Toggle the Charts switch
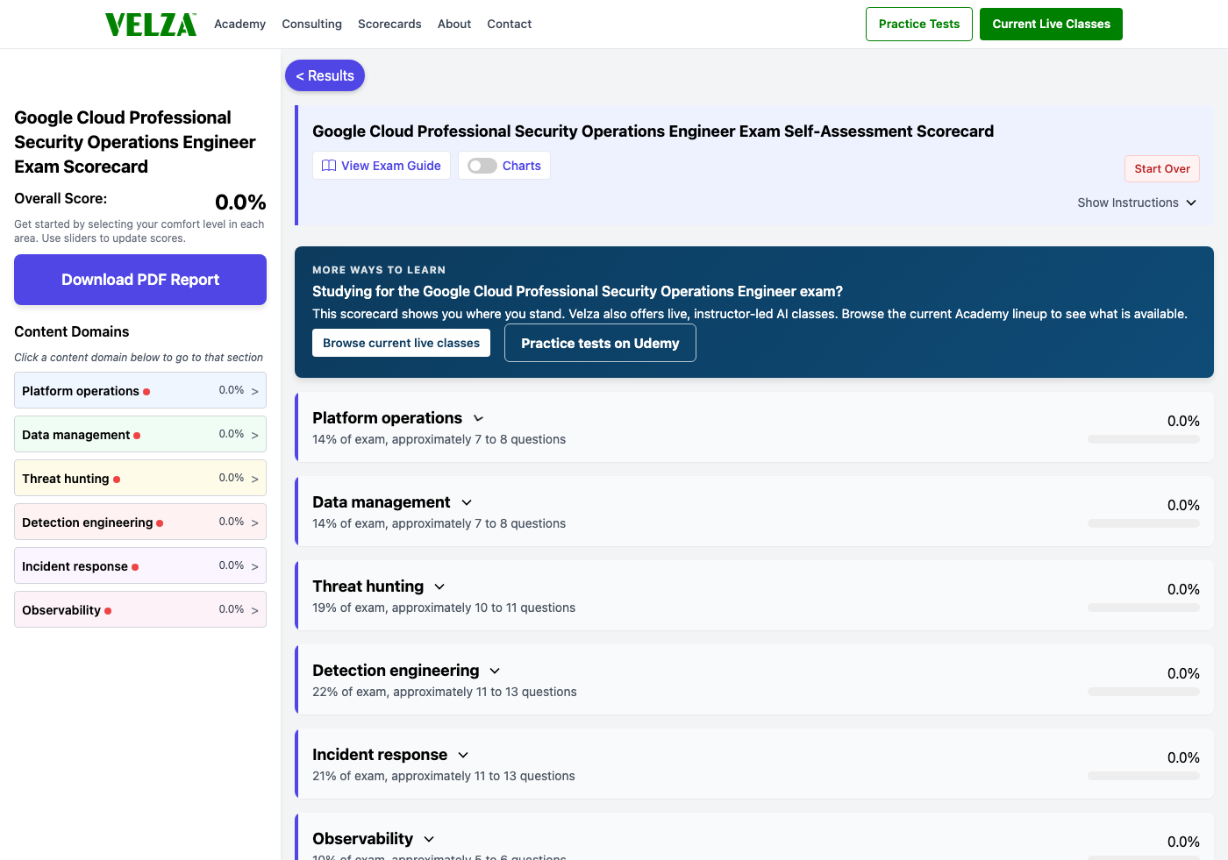This screenshot has height=860, width=1228. point(482,166)
